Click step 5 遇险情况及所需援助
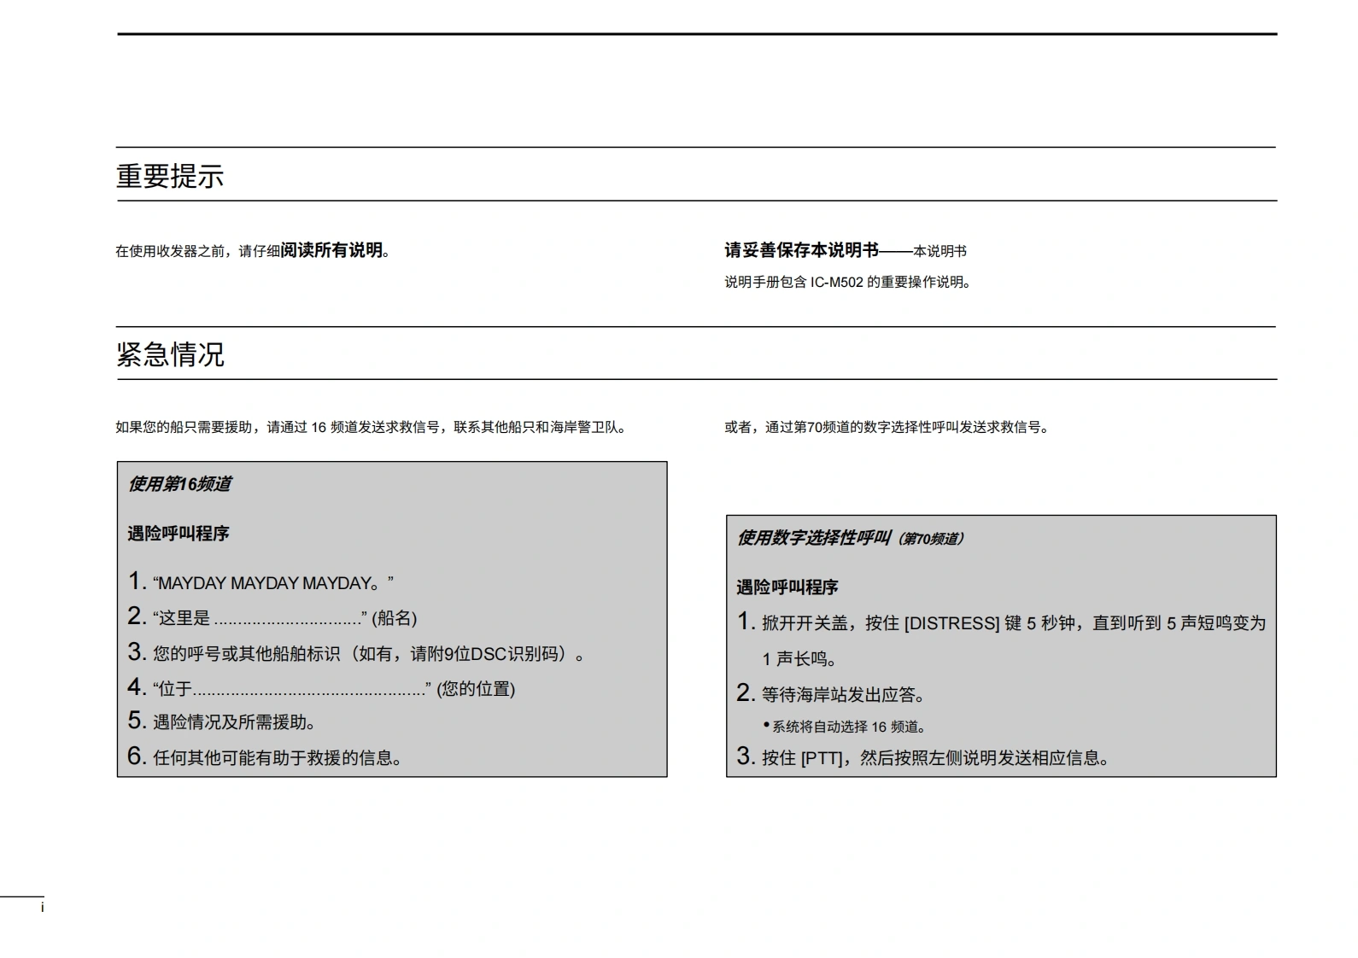 [x=234, y=722]
